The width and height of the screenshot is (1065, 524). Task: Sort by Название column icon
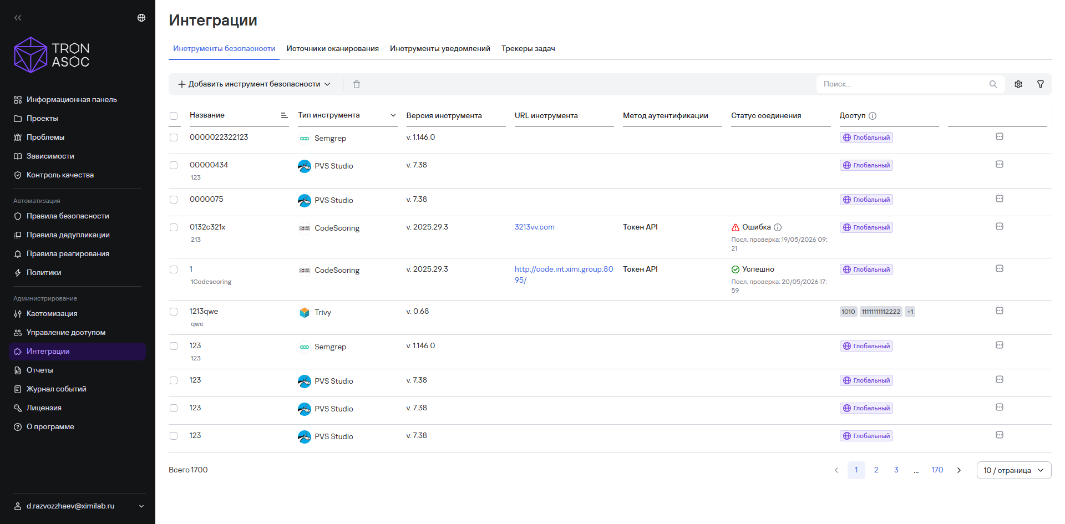pyautogui.click(x=284, y=115)
